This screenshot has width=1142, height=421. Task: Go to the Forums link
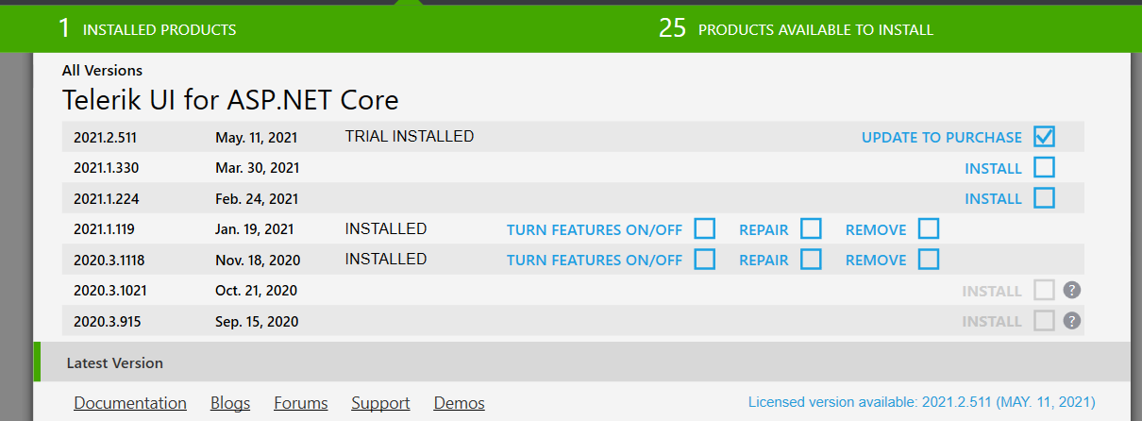click(301, 403)
